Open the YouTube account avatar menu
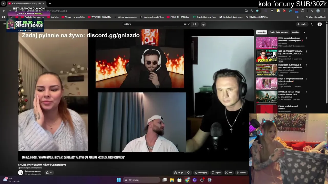The width and height of the screenshot is (328, 184). point(320,24)
